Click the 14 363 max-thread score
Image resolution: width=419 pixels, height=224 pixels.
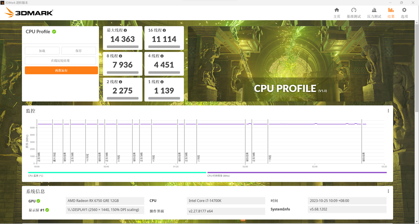click(x=122, y=39)
